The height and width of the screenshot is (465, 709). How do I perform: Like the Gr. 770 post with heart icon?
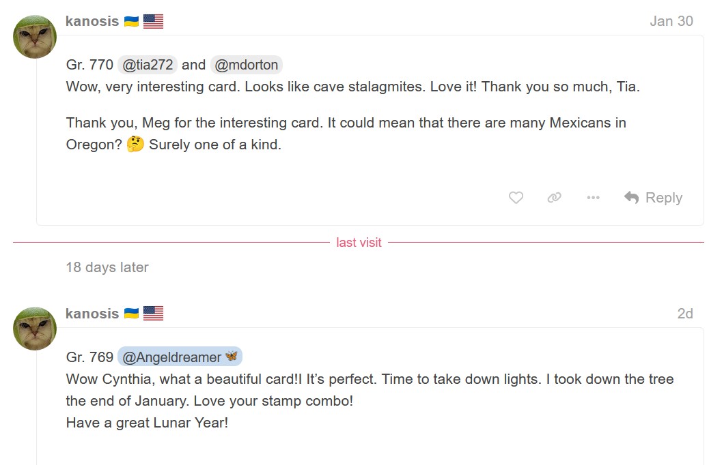click(x=516, y=198)
